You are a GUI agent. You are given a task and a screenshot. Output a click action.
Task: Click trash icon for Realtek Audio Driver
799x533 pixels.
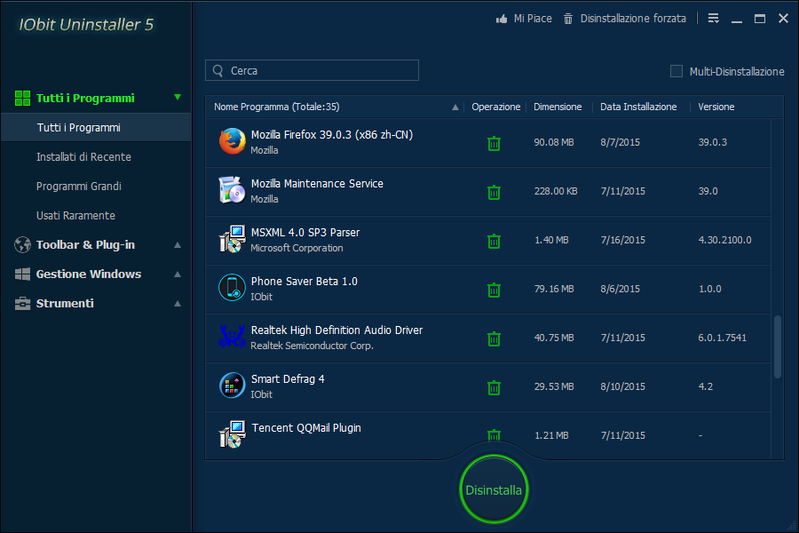tap(494, 338)
